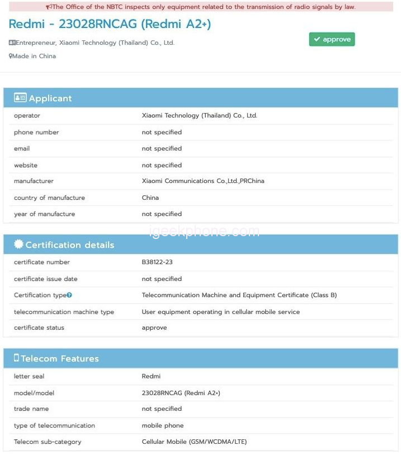Click the Applicant section card icon
The width and height of the screenshot is (401, 455).
(x=20, y=98)
